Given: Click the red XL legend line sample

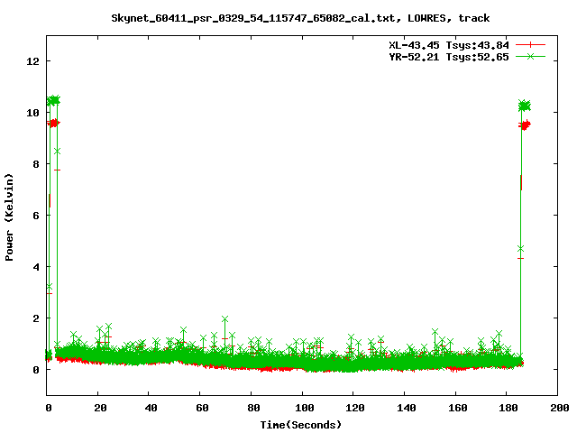Looking at the screenshot, I should 530,45.
